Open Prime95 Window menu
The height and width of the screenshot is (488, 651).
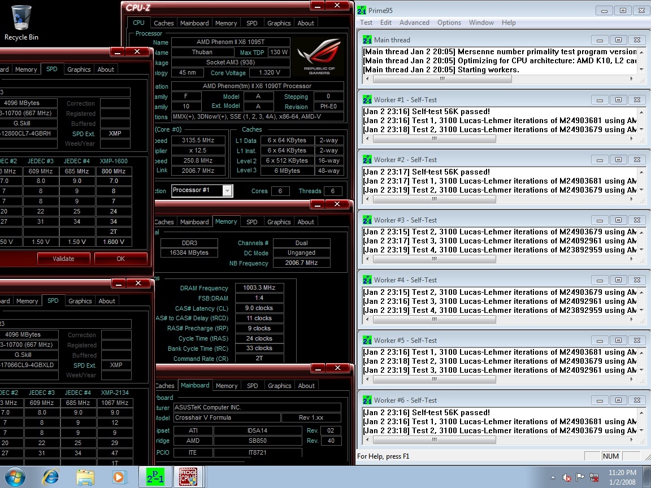481,23
